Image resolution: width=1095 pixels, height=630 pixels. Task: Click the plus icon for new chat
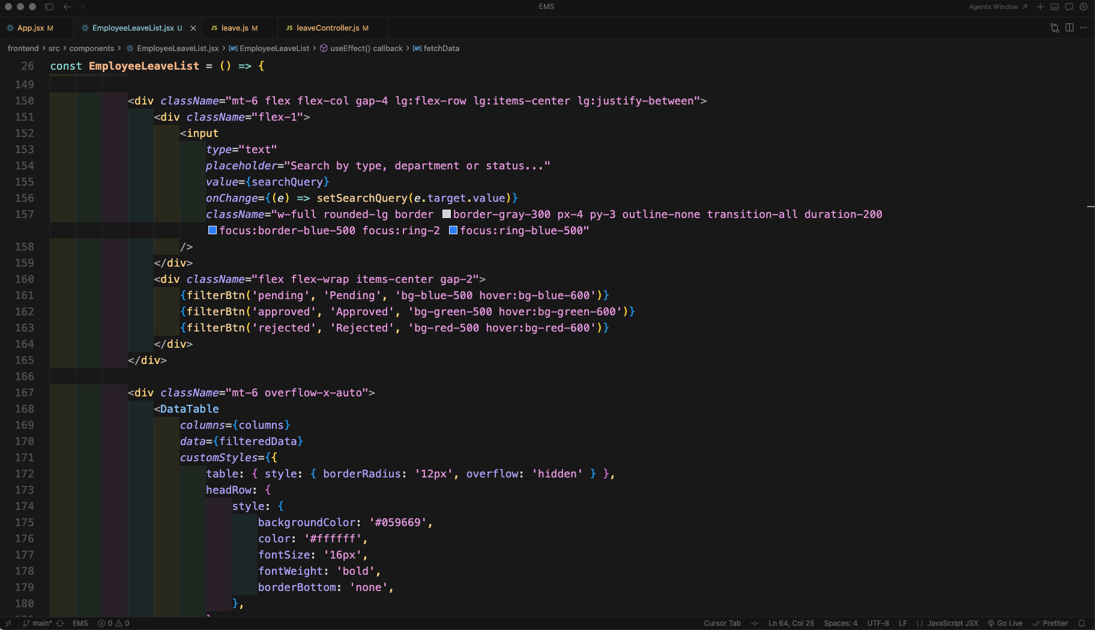coord(1040,7)
